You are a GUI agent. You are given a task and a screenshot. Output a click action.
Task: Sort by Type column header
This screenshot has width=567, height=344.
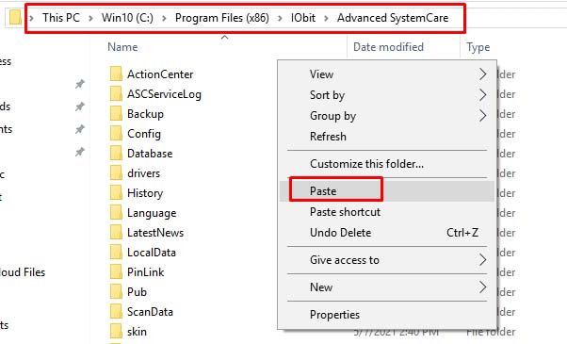pos(478,47)
